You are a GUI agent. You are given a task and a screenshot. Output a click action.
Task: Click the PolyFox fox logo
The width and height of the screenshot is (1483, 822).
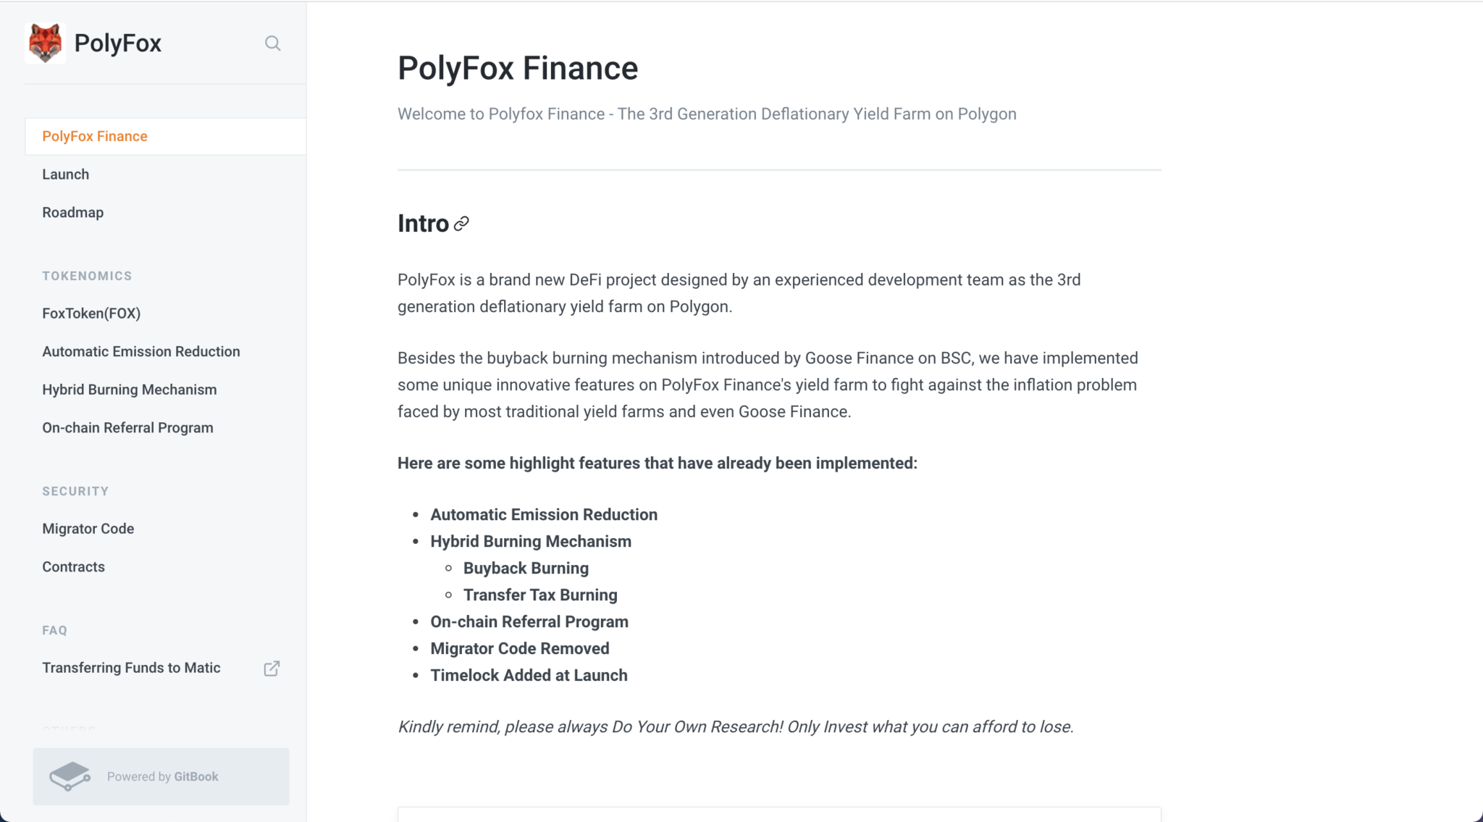[x=45, y=42]
